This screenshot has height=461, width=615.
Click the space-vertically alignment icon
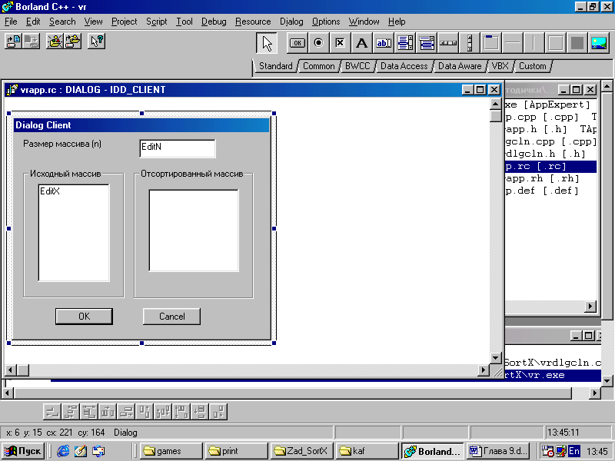tap(200, 412)
